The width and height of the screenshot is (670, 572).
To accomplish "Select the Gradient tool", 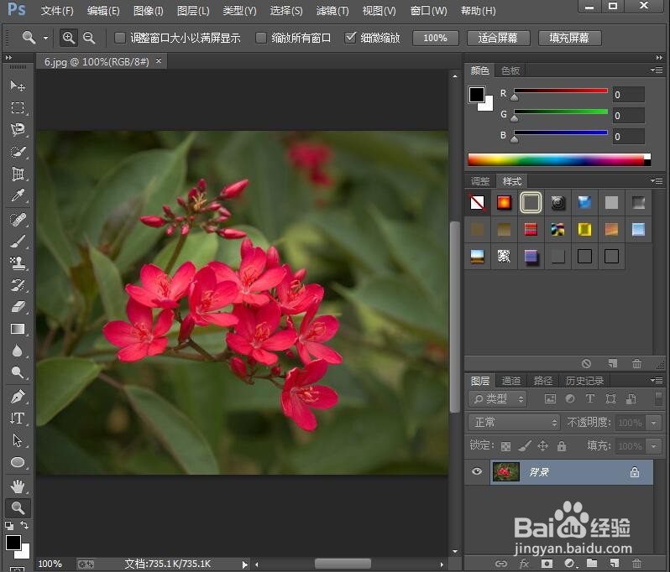I will coord(18,329).
